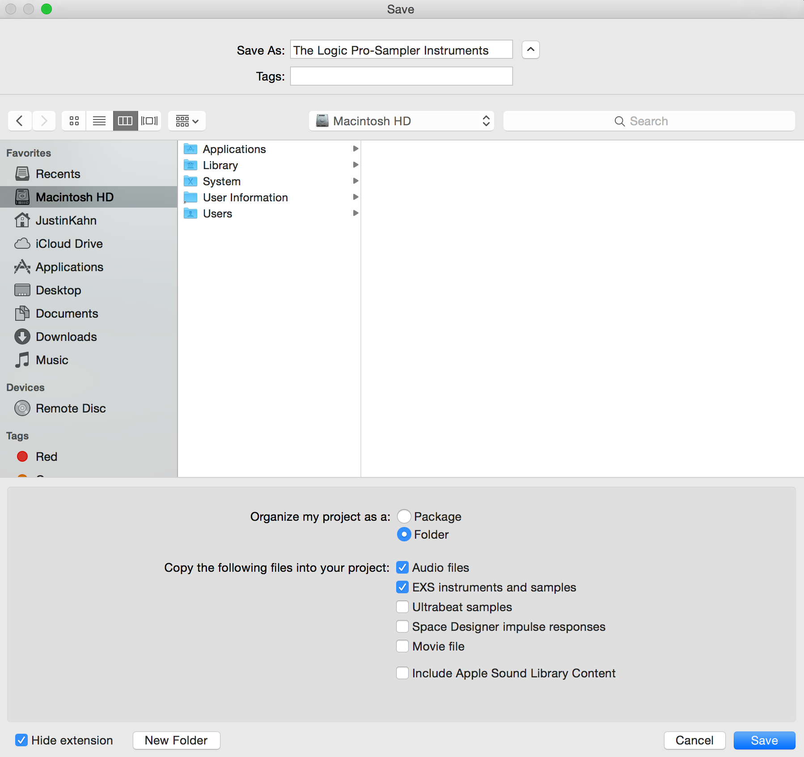Expand the User Information folder arrow

click(355, 197)
